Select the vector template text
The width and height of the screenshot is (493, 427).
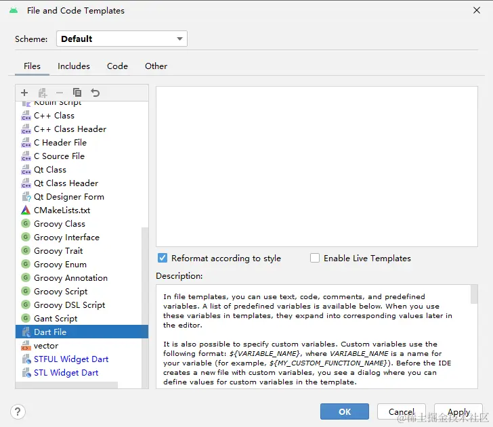tap(46, 346)
